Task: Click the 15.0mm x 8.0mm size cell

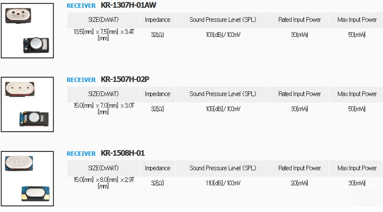Action: point(104,183)
